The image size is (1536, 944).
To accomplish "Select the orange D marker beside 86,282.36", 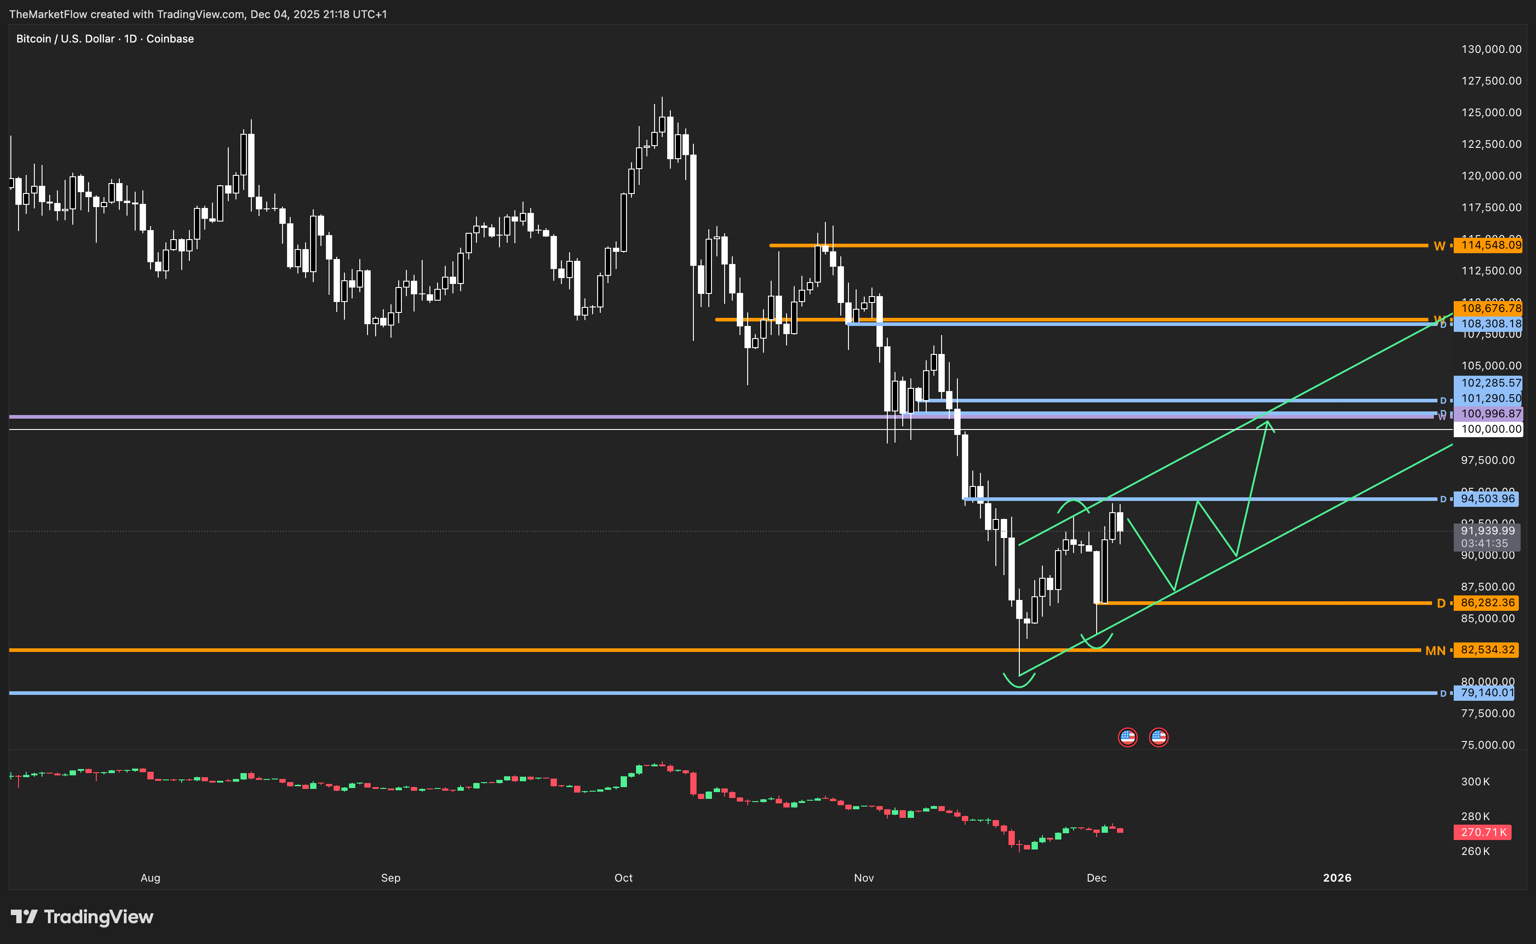I will [1441, 603].
